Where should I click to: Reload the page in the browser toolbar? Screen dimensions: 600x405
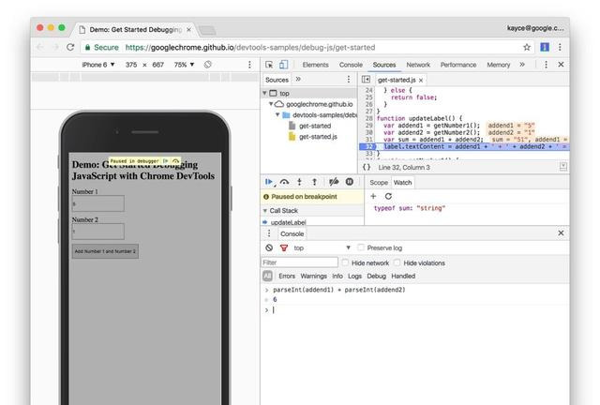click(70, 47)
